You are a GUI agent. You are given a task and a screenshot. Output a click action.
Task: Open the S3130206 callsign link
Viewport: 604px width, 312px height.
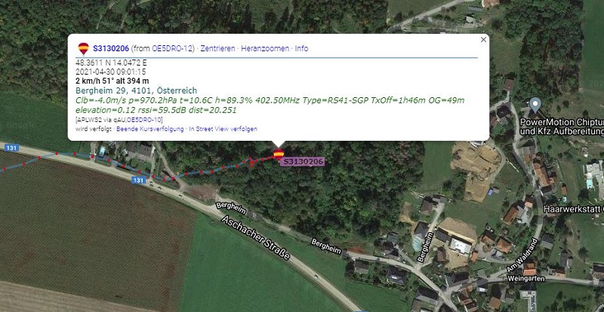111,48
